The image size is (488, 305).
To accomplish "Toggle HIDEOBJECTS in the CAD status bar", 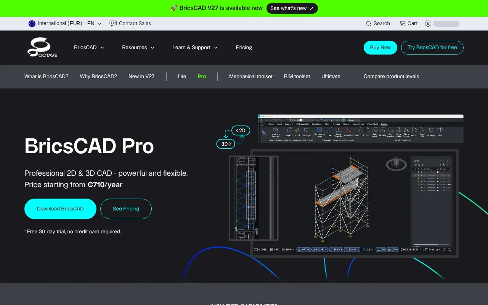I will pos(411,249).
